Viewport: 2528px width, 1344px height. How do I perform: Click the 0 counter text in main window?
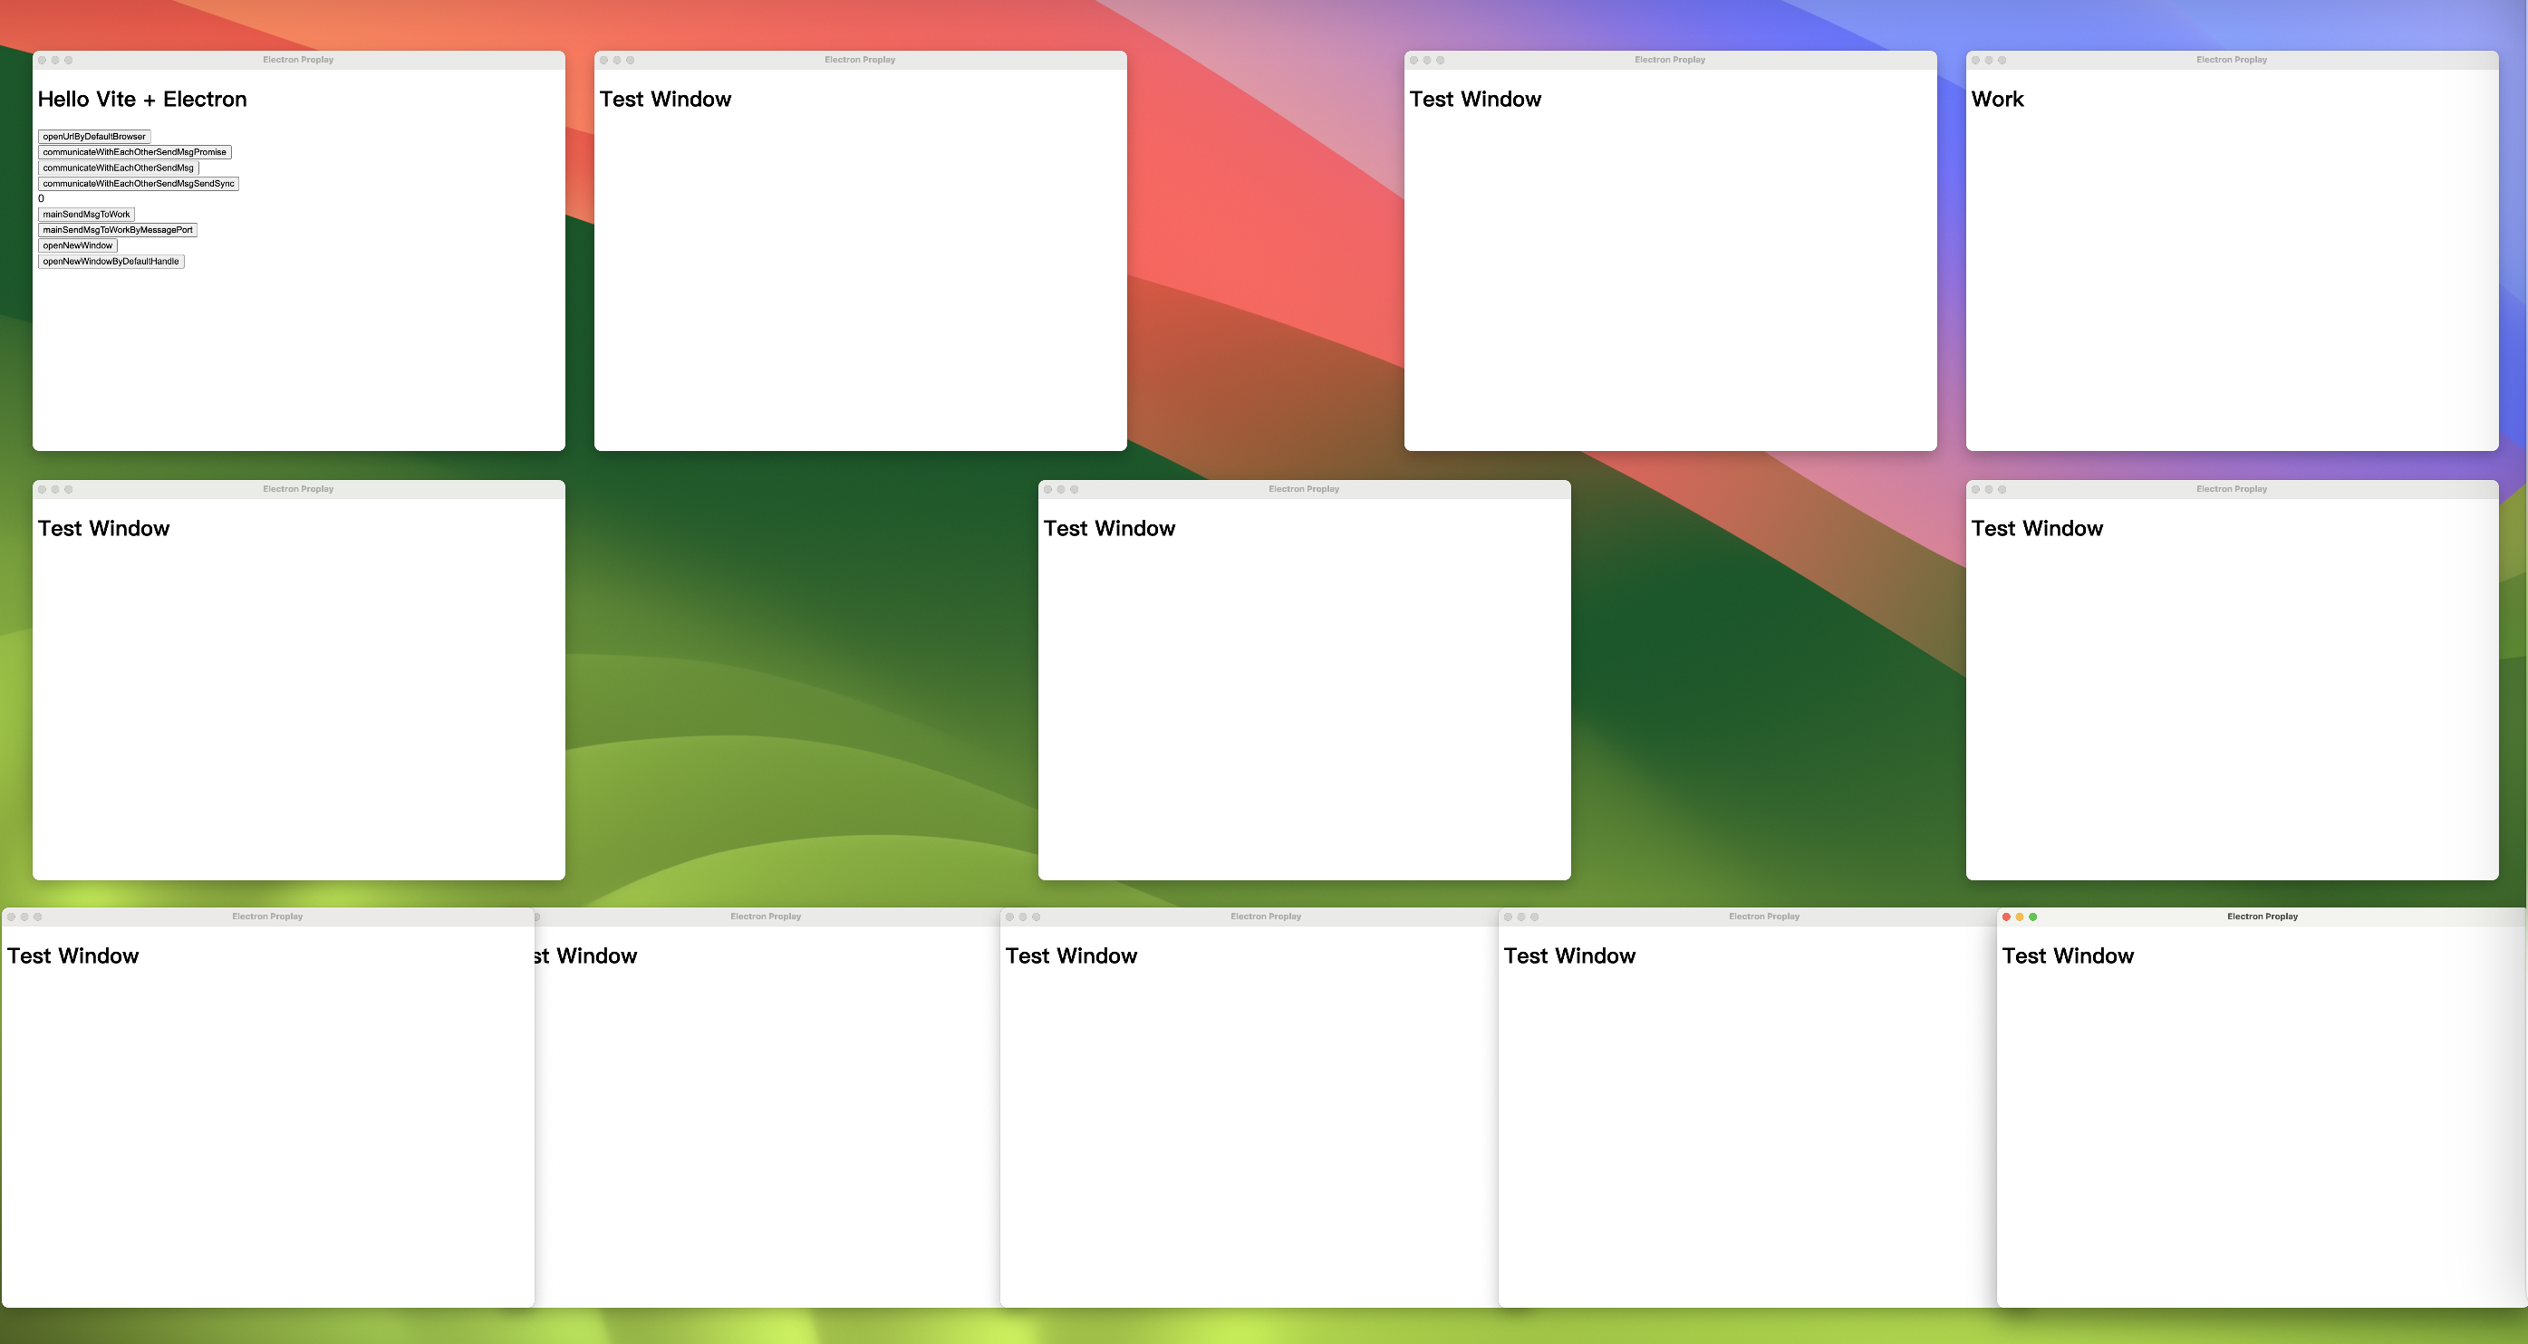click(x=41, y=198)
